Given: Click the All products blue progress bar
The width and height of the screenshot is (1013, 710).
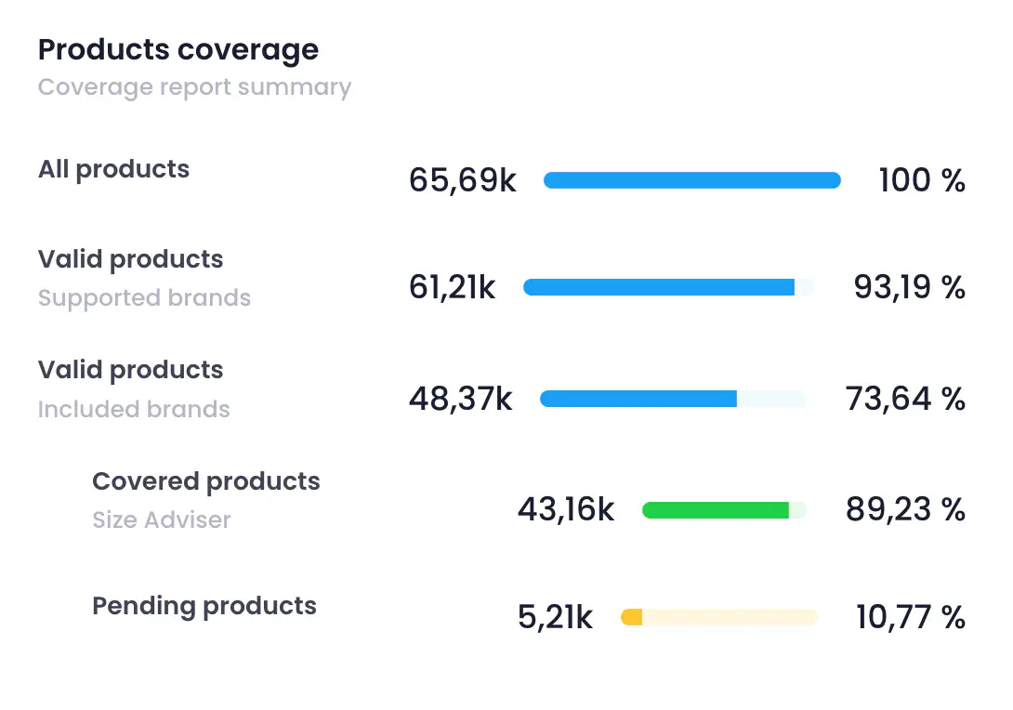Looking at the screenshot, I should 691,180.
